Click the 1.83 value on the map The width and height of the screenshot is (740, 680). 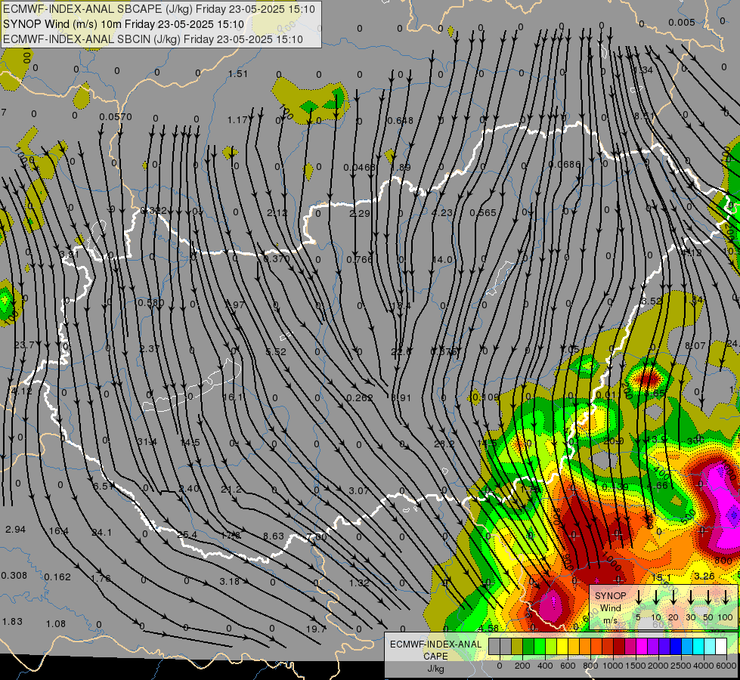click(12, 622)
